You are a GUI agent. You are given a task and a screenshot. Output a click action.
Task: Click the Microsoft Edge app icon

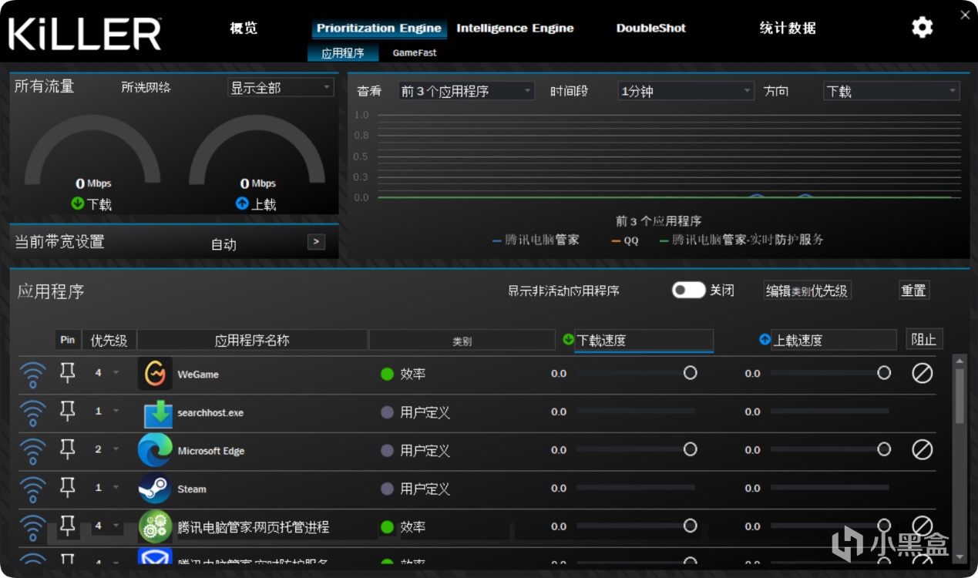tap(155, 450)
